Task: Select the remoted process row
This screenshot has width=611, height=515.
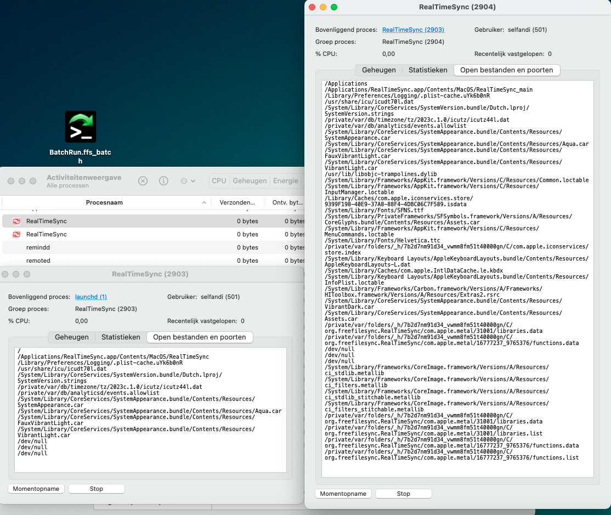Action: 154,261
